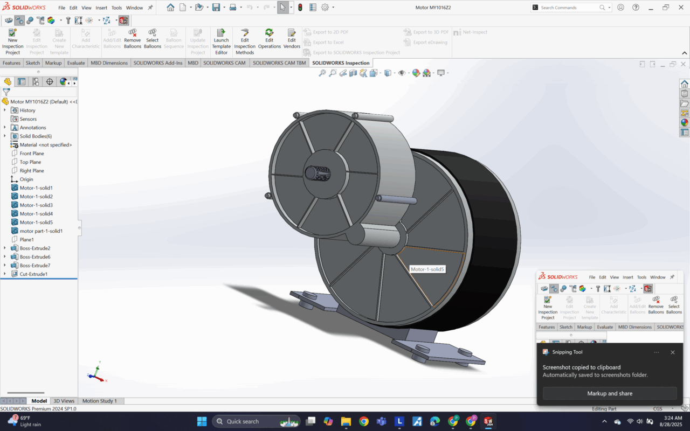Switch to the Evaluate tab
The height and width of the screenshot is (431, 690).
click(x=76, y=63)
